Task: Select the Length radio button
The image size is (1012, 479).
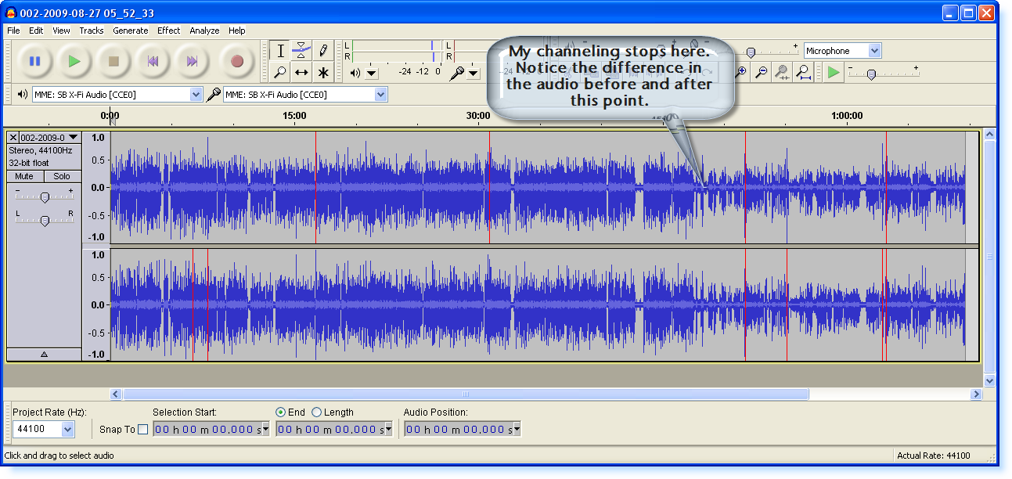Action: (317, 412)
